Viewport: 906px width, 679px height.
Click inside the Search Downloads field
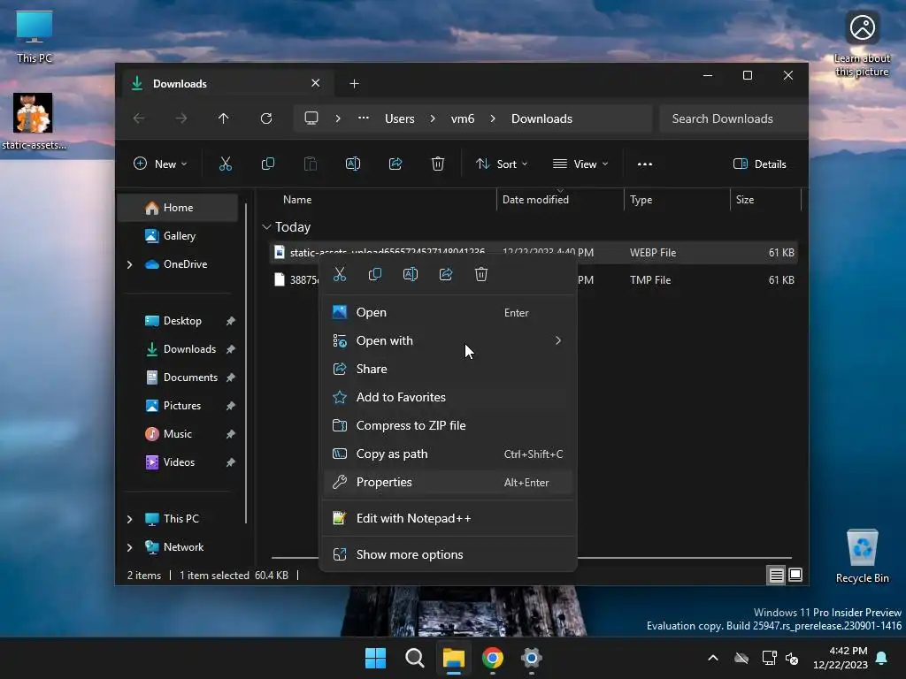(x=733, y=118)
